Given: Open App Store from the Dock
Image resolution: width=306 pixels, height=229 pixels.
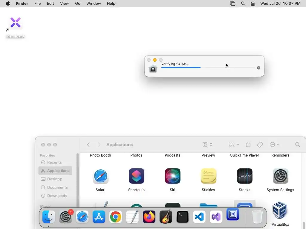Looking at the screenshot, I should tap(99, 217).
